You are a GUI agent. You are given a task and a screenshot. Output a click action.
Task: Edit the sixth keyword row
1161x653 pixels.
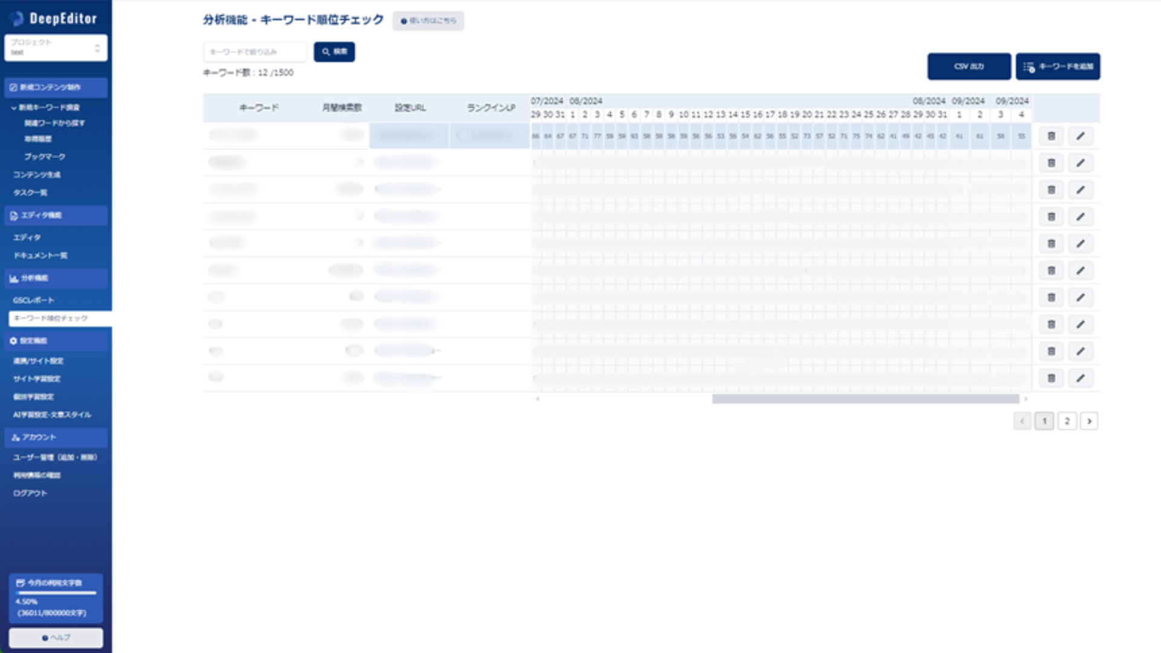[x=1081, y=270]
